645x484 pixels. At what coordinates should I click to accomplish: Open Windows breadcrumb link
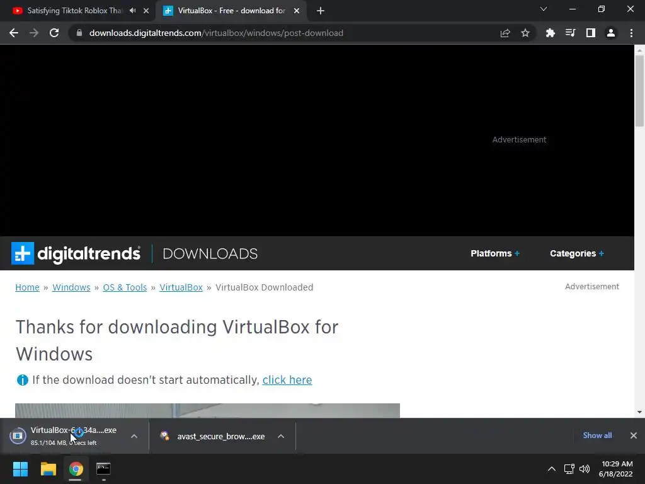(71, 287)
